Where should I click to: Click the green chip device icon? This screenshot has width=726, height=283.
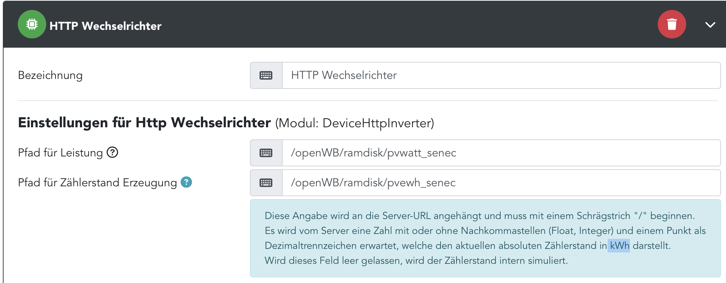click(32, 24)
